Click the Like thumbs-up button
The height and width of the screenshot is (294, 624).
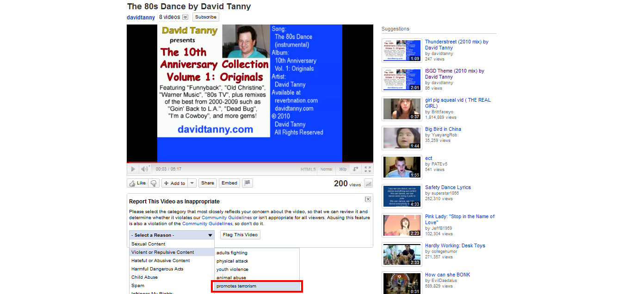[x=137, y=183]
